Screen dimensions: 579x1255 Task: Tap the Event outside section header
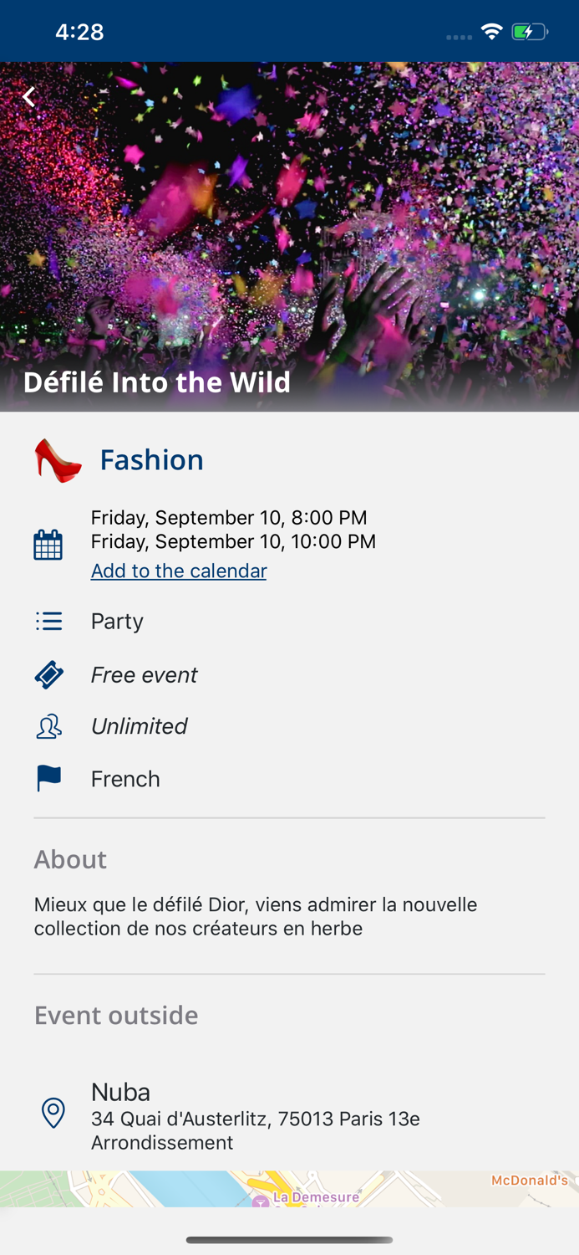click(115, 1015)
